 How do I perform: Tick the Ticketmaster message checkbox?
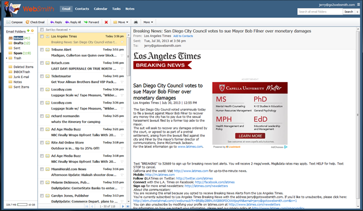tap(42, 76)
